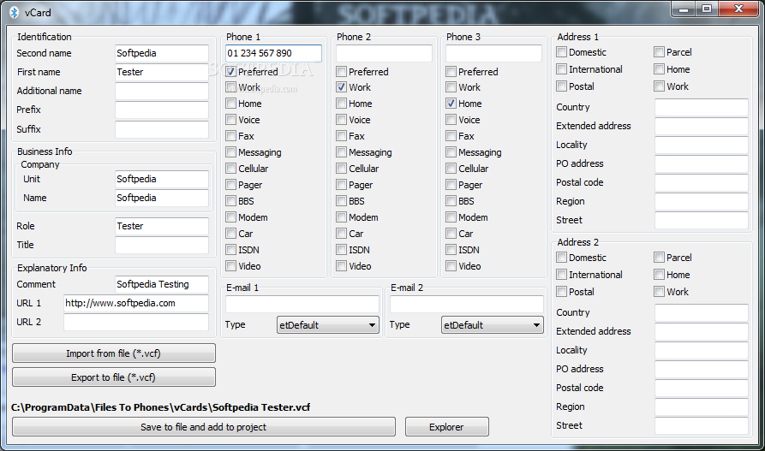Select the Prefix input field

tap(162, 110)
